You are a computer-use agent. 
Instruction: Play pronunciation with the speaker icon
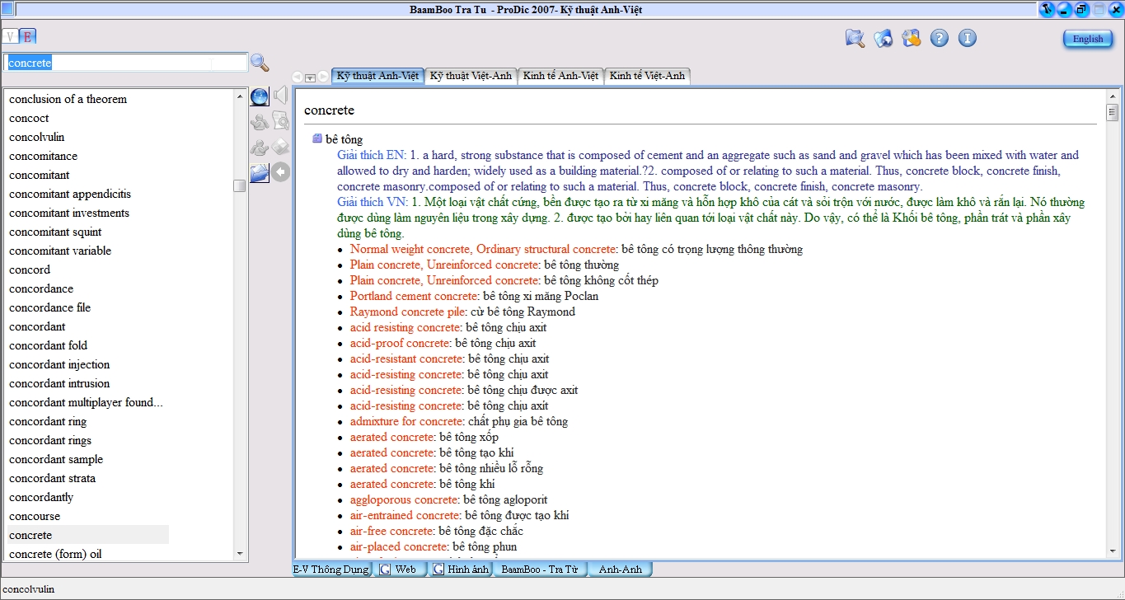coord(280,96)
